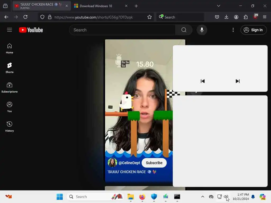Save page to Pocket
Viewport: 271px width, 203px height.
217,17
